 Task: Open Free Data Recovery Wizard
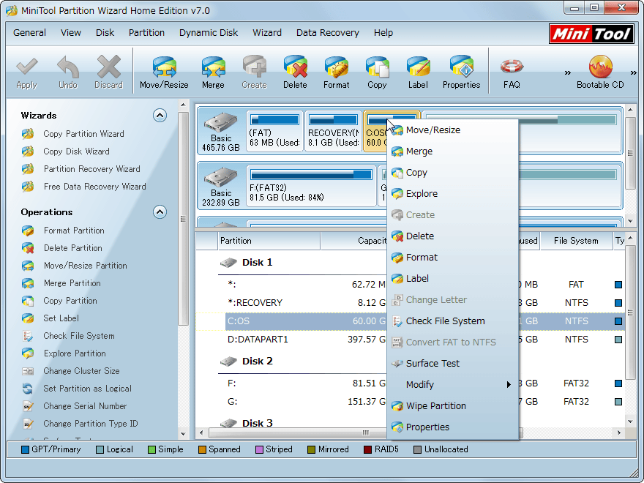(95, 187)
